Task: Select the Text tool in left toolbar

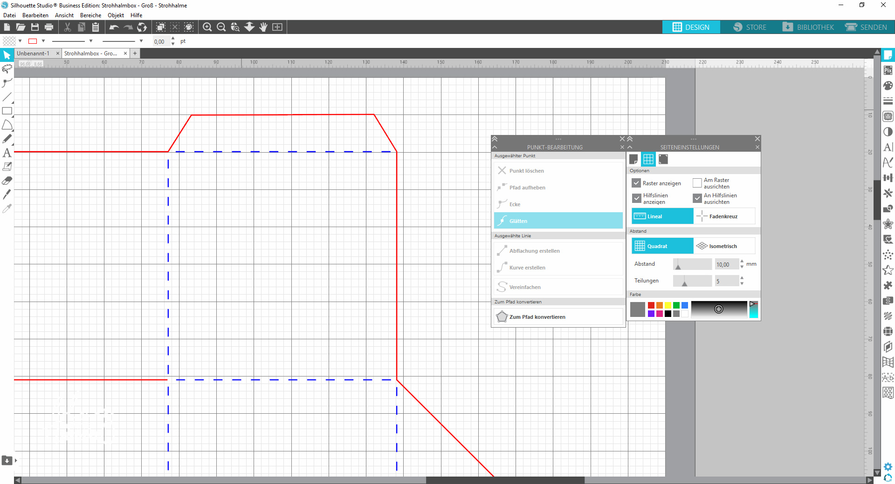Action: click(7, 153)
